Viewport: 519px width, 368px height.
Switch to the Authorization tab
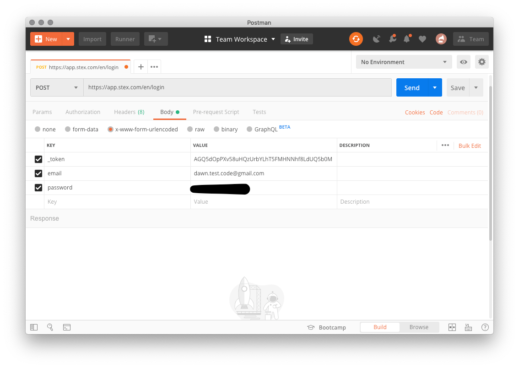[83, 112]
